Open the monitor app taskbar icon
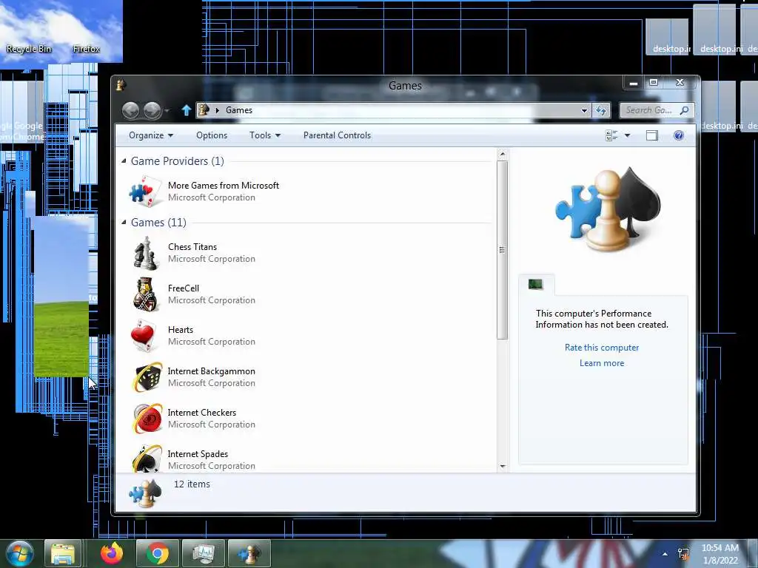The width and height of the screenshot is (758, 568). click(204, 553)
